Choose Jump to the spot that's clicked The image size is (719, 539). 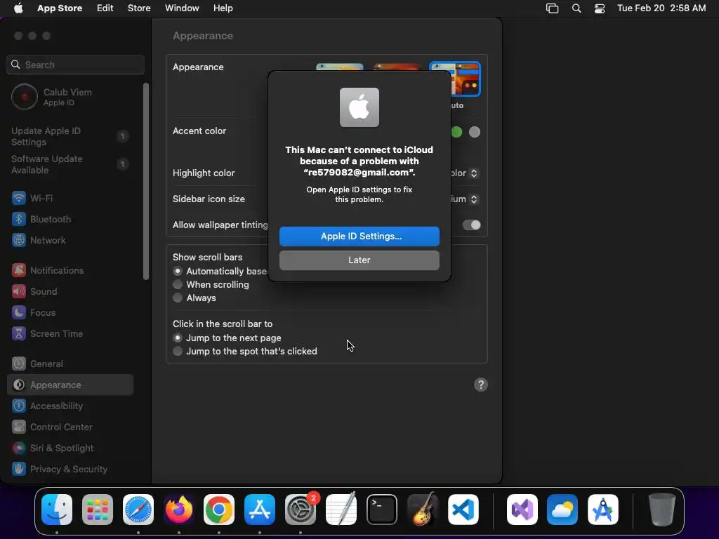point(178,351)
